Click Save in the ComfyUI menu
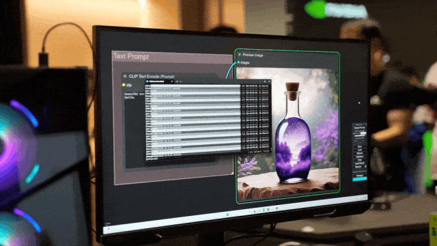437x246 pixels. click(360, 147)
